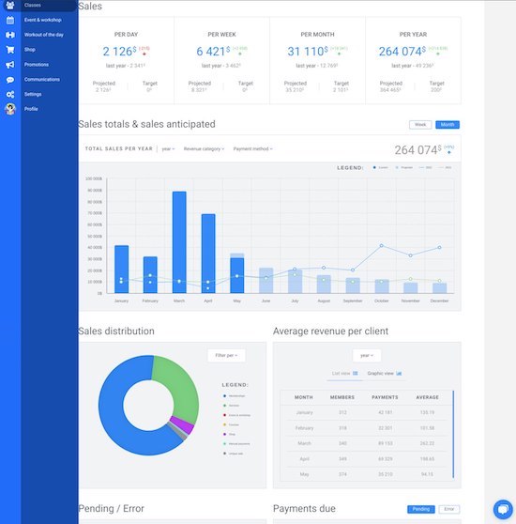Click the trend arrow beside total 264 074
This screenshot has height=524, width=516.
[x=449, y=152]
